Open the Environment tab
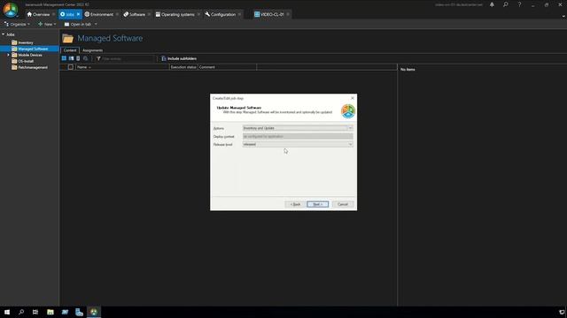 tap(99, 14)
